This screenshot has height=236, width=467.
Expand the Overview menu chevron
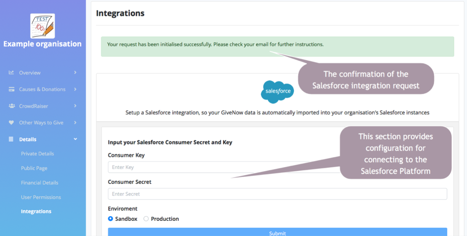click(x=75, y=72)
